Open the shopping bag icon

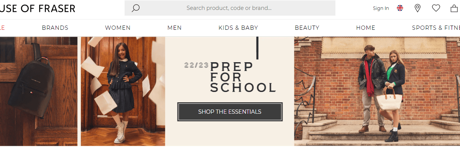(x=454, y=8)
